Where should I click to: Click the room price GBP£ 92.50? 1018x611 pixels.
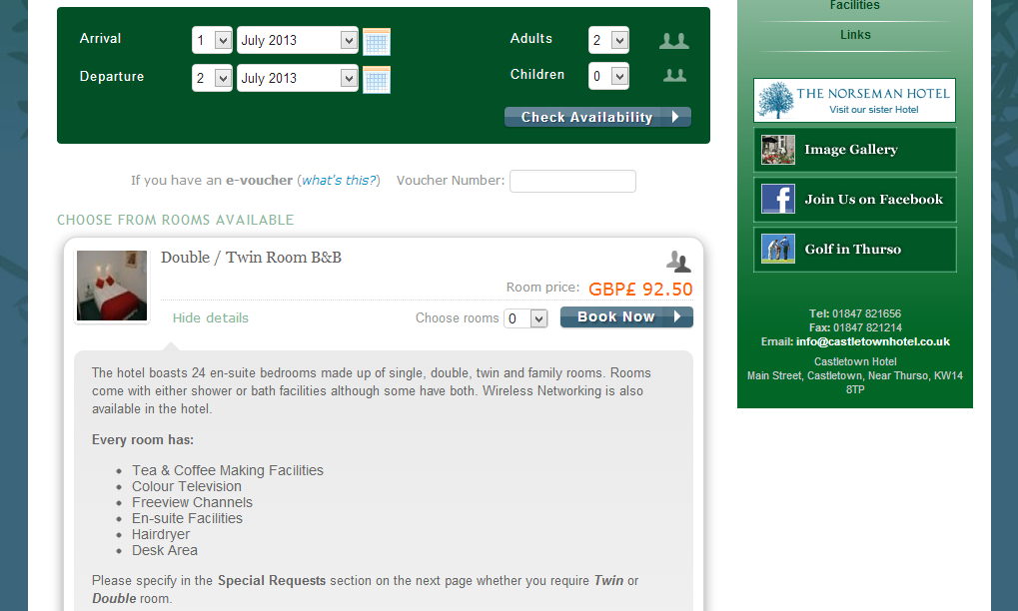click(x=640, y=290)
